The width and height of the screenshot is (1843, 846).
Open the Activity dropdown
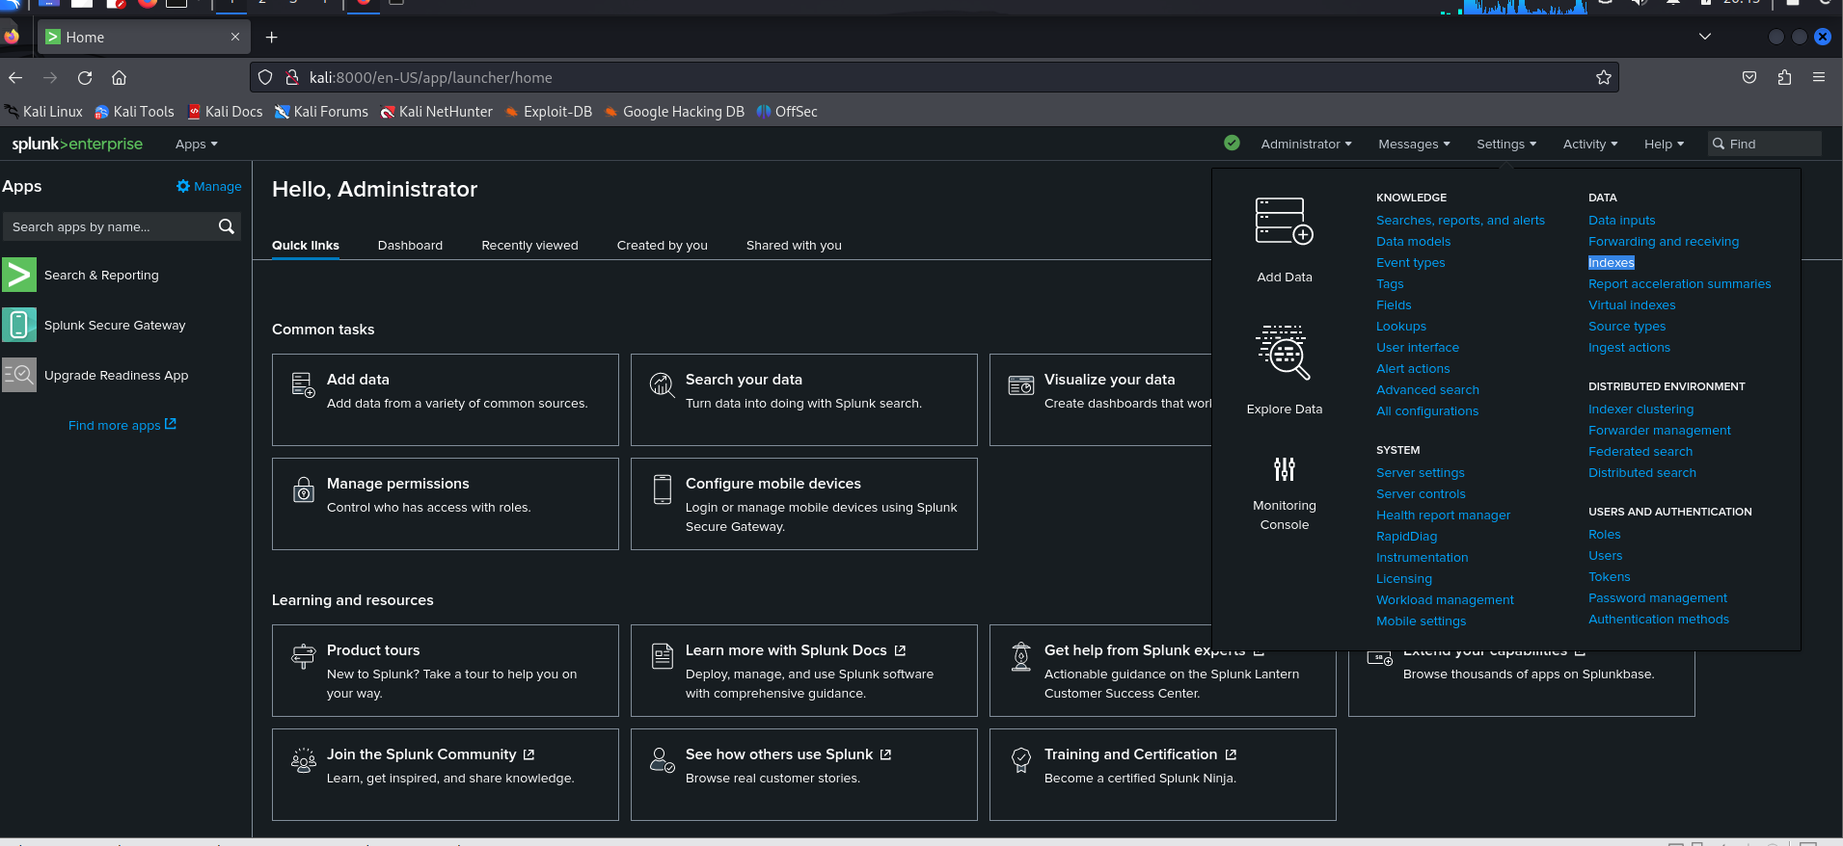tap(1590, 144)
